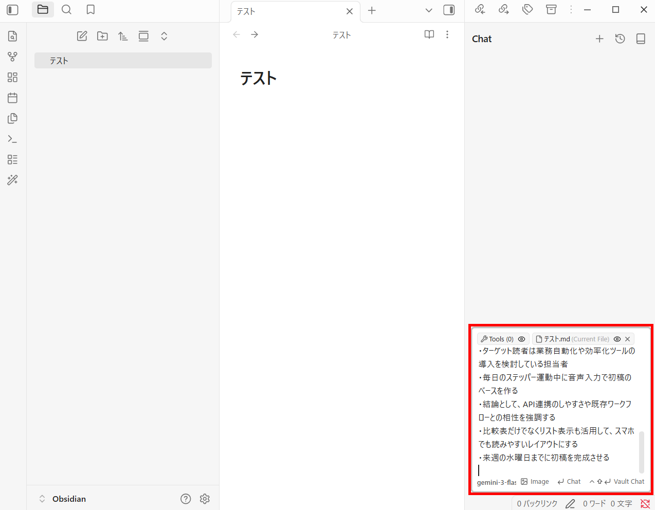
Task: Click inside the chat message input
Action: click(557, 410)
